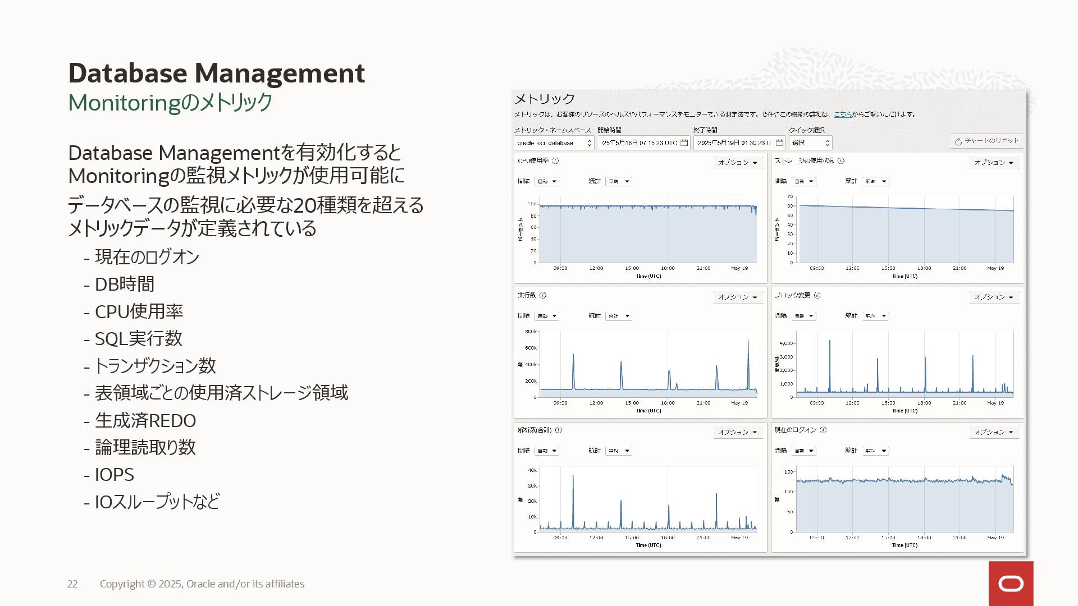The image size is (1078, 606).
Task: Follow the こちら link in description
Action: pos(842,114)
